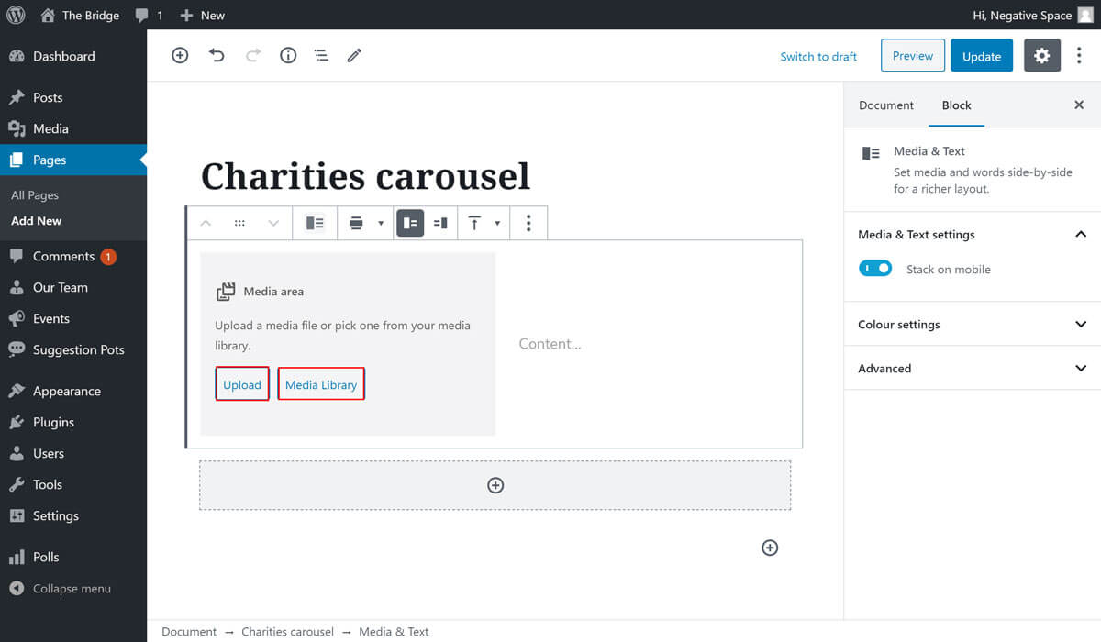The image size is (1101, 642).
Task: Select show media on right icon
Action: point(440,223)
